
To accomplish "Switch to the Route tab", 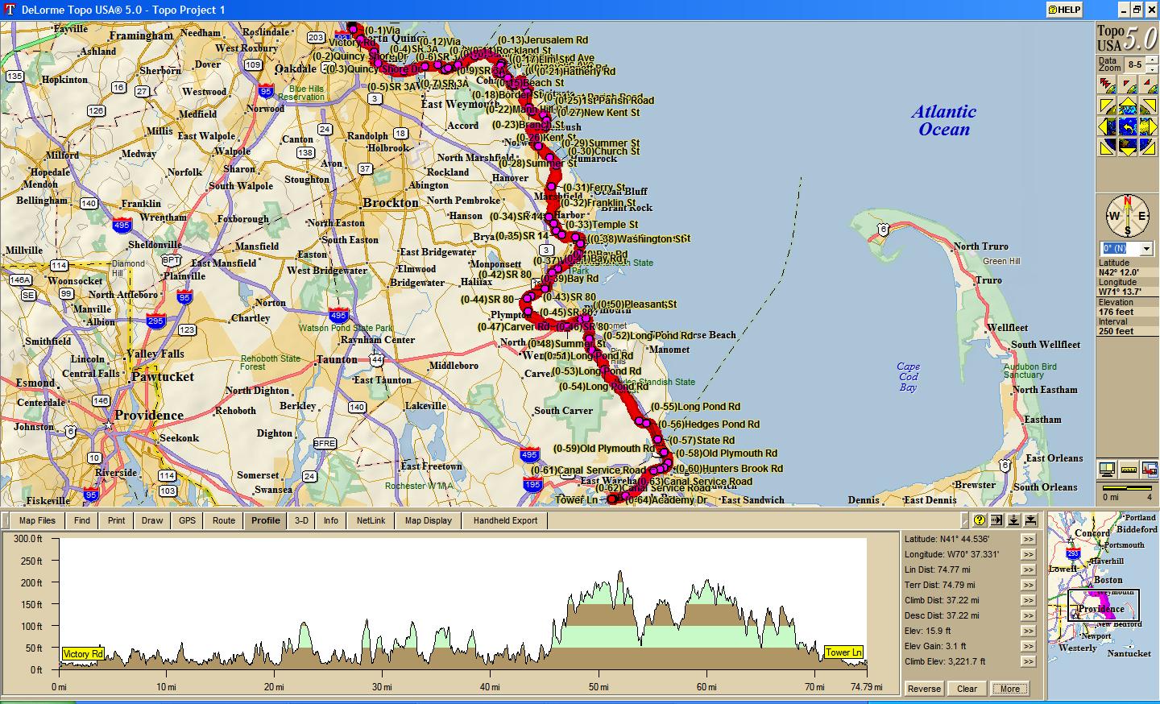I will 224,520.
